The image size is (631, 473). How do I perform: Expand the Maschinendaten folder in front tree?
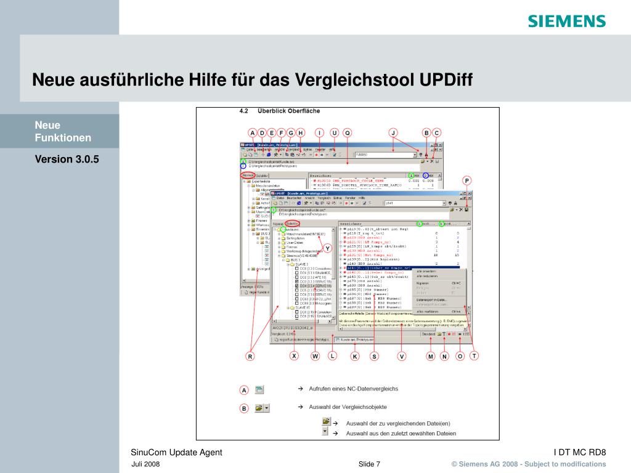tap(279, 234)
